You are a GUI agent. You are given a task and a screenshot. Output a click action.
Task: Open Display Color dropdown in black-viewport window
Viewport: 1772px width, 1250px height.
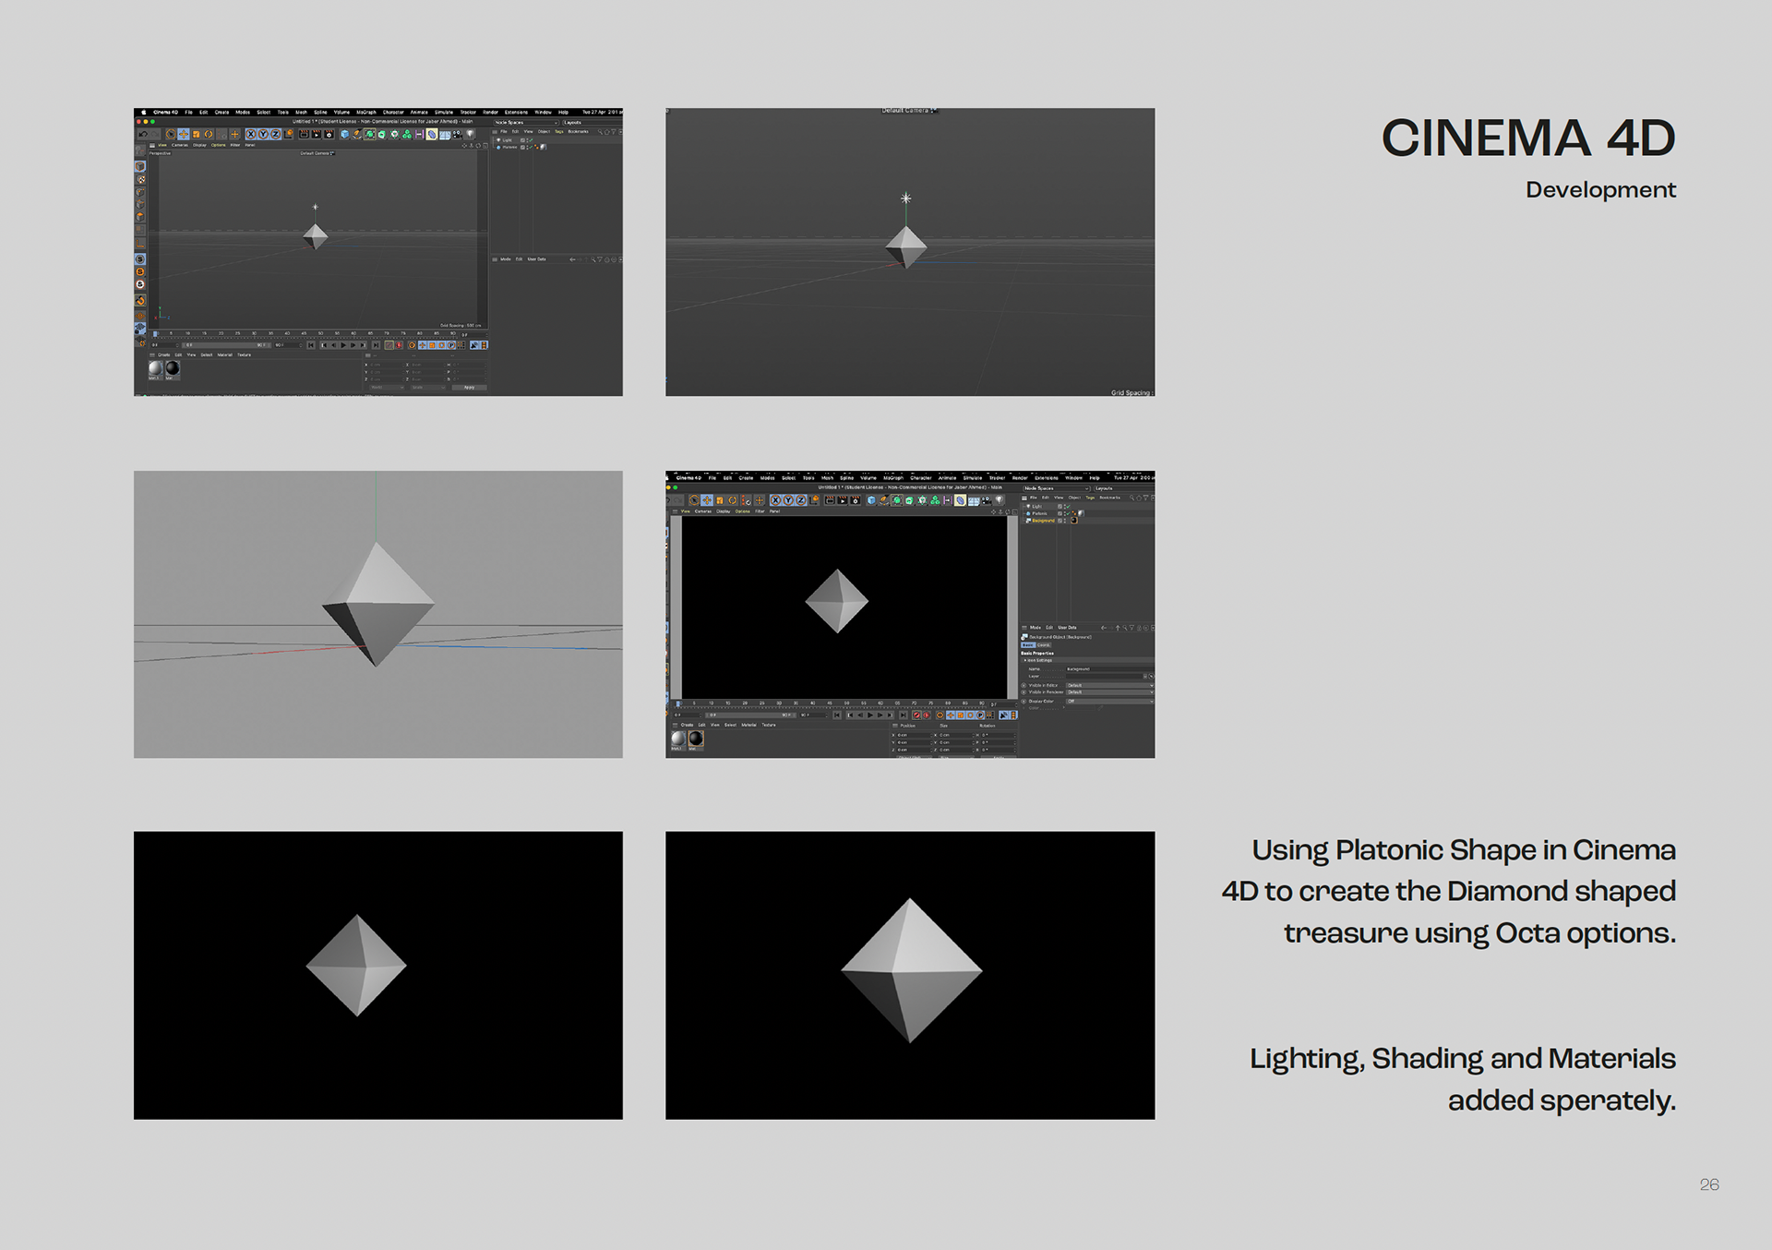pyautogui.click(x=1110, y=701)
